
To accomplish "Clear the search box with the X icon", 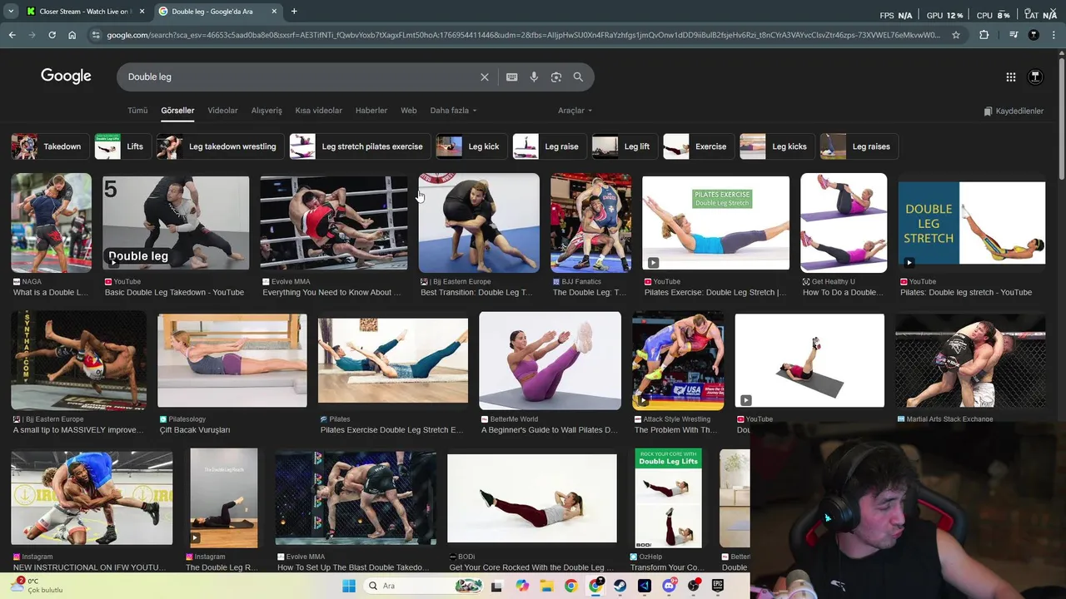I will [x=485, y=77].
